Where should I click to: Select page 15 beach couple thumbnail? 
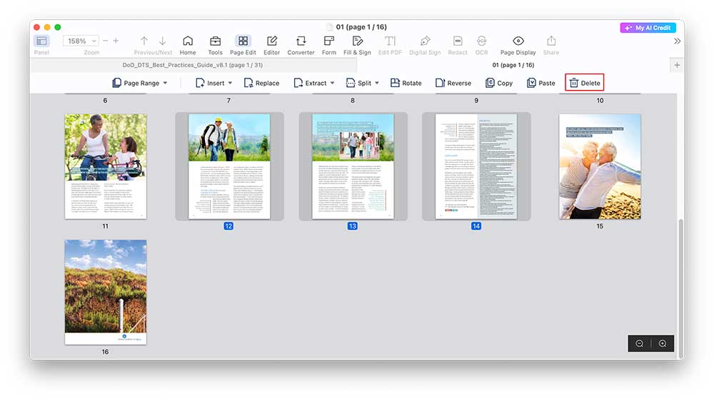pyautogui.click(x=600, y=166)
